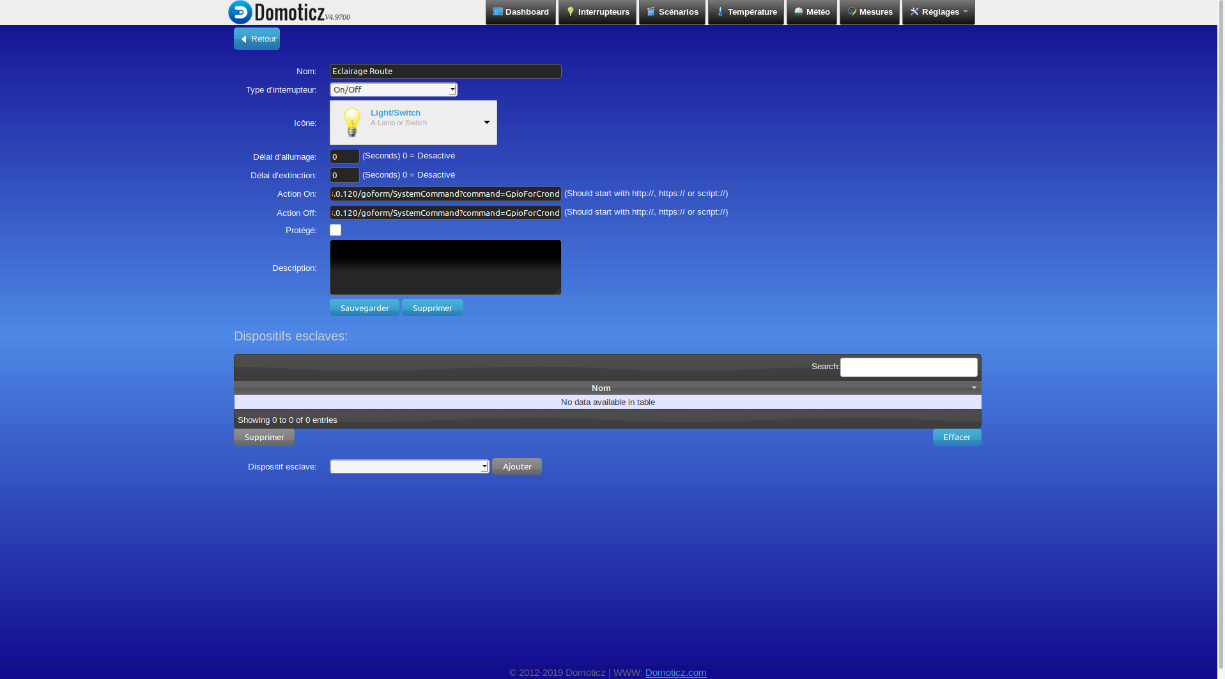The width and height of the screenshot is (1225, 679).
Task: Click the Mesures gauge icon
Action: point(852,11)
